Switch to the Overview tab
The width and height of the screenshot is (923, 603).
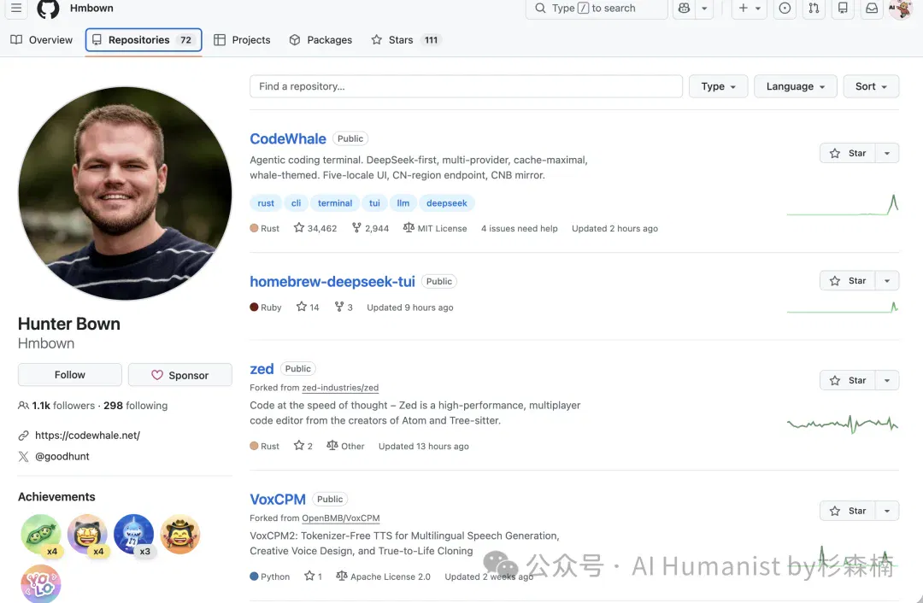(x=42, y=40)
